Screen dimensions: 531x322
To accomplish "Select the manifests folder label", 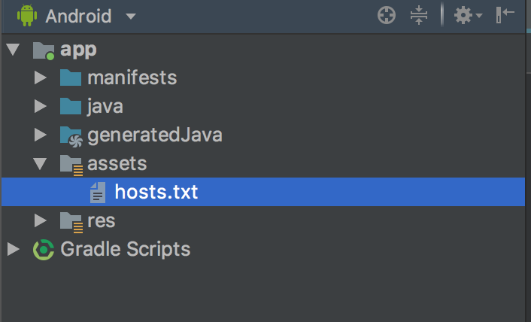I will tap(132, 78).
